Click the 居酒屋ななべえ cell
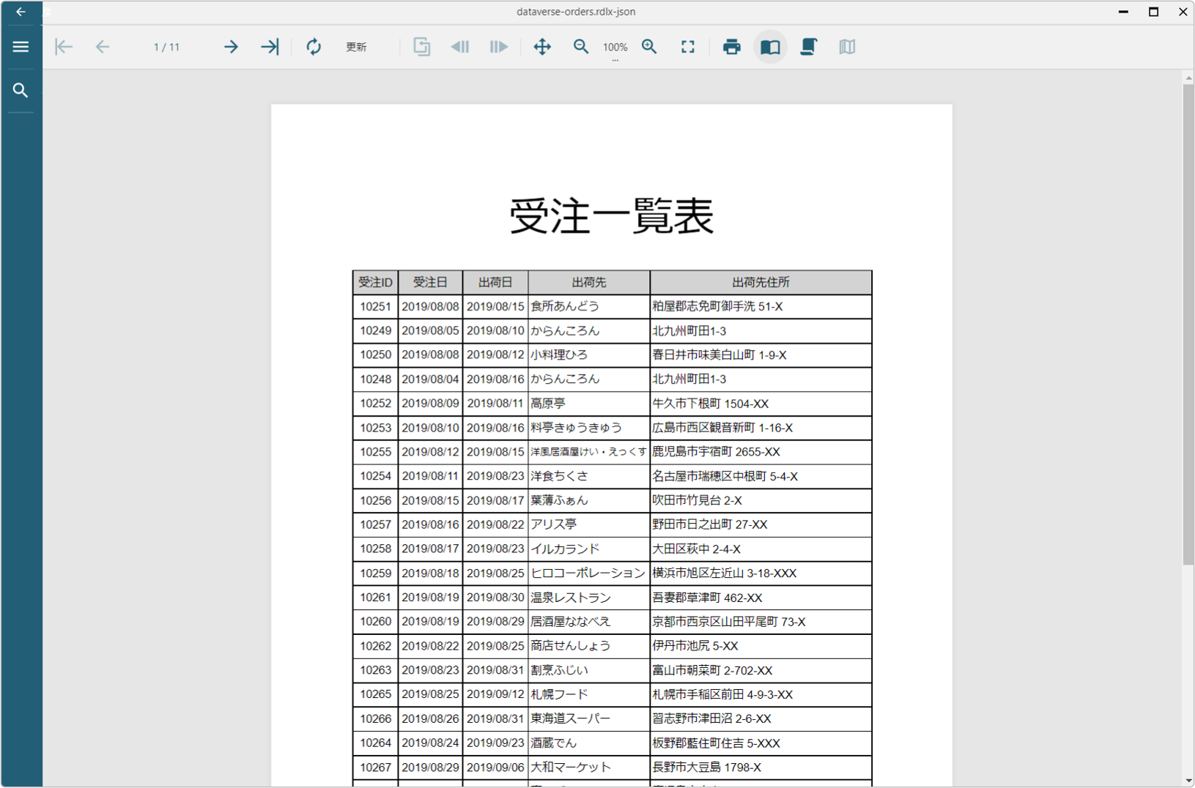Screen dimensions: 1195x788 pyautogui.click(x=589, y=622)
